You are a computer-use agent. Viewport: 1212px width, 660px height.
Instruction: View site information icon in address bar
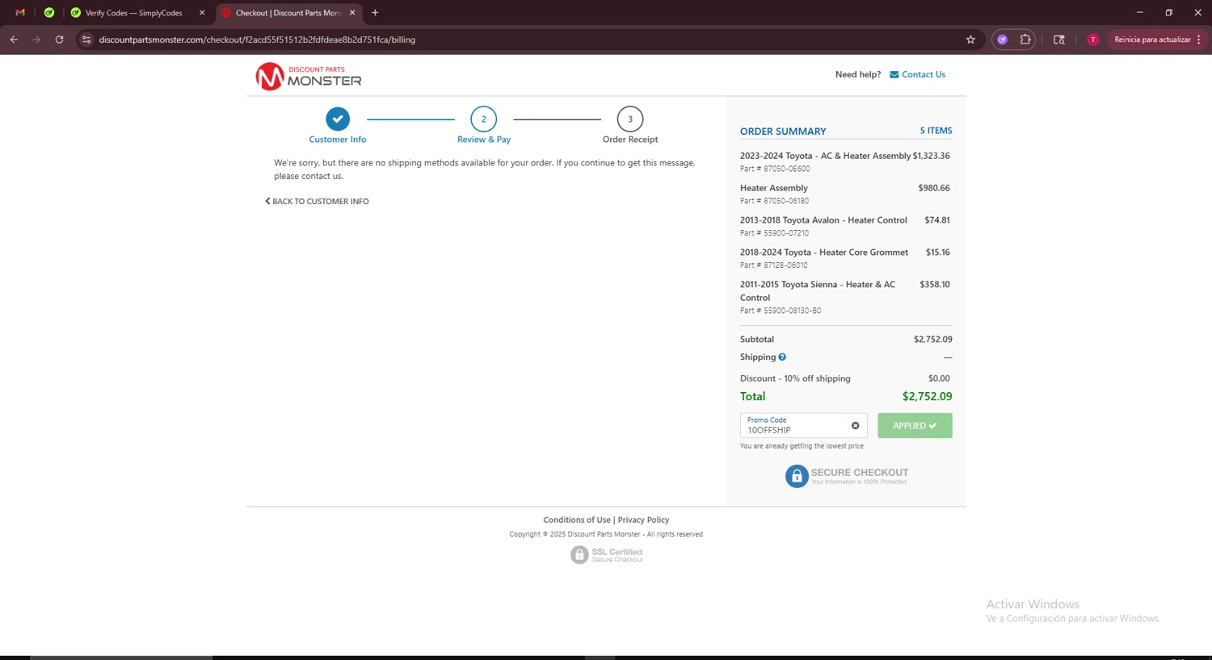(x=86, y=40)
